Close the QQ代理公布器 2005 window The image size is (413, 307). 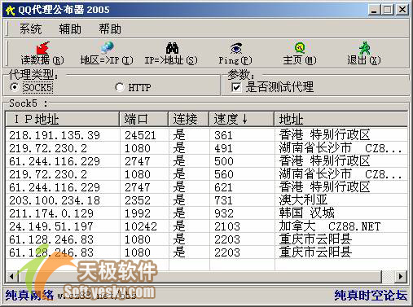point(402,10)
